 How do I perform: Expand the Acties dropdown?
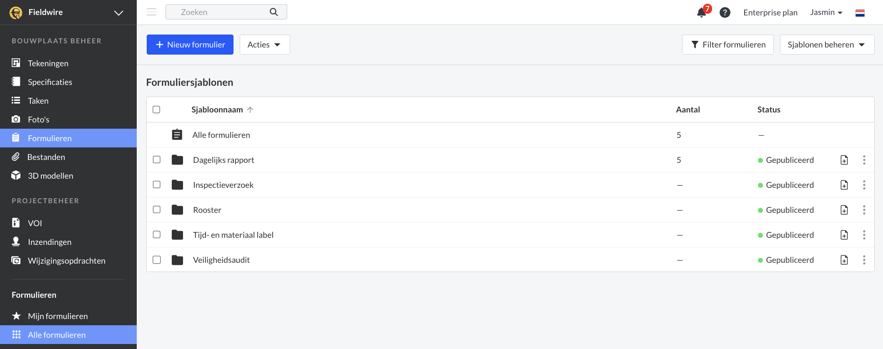pos(265,45)
